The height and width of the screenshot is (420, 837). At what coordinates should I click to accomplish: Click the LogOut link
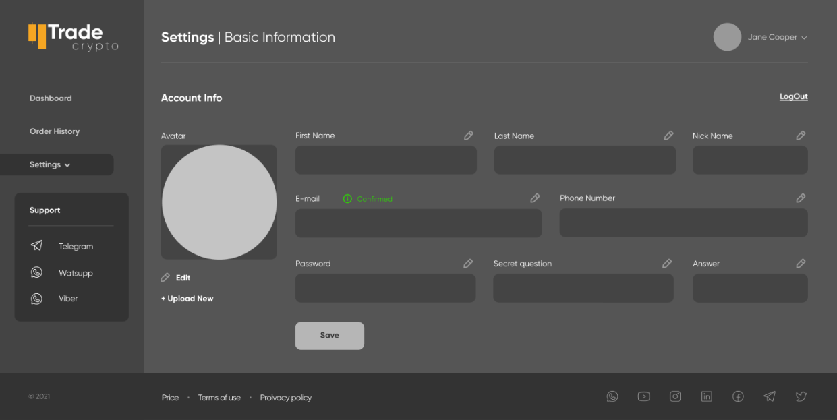[x=793, y=96]
